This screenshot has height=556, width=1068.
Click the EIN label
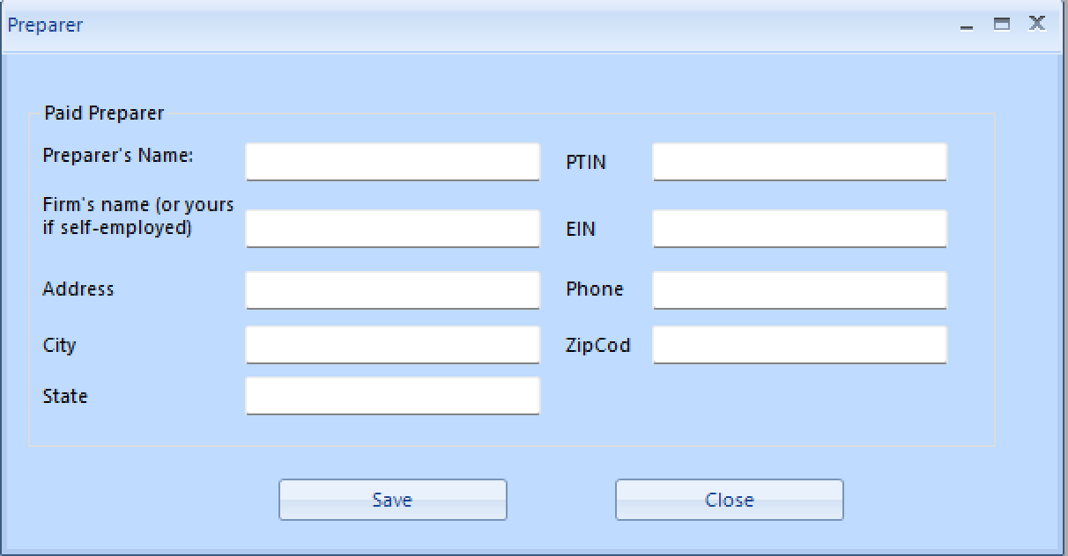pyautogui.click(x=578, y=229)
